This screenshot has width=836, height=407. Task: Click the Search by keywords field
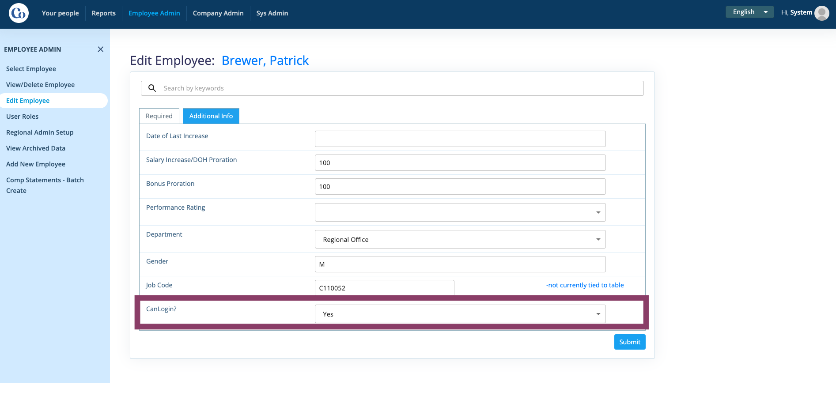[392, 88]
